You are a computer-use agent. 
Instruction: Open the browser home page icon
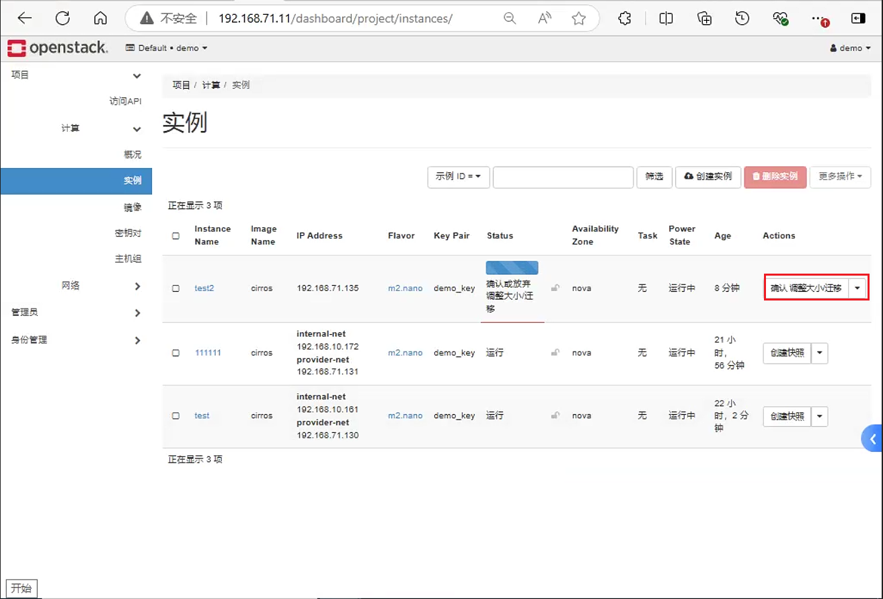(x=100, y=19)
